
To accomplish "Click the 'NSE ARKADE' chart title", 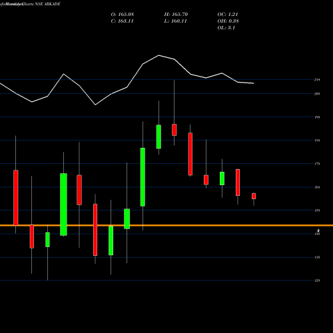I will (x=47, y=4).
